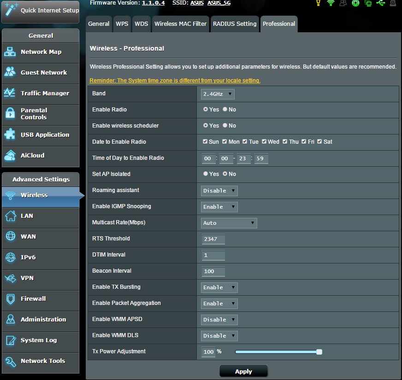Screen dimensions: 402x380
Task: Toggle the Thu checkbox
Action: click(x=285, y=141)
